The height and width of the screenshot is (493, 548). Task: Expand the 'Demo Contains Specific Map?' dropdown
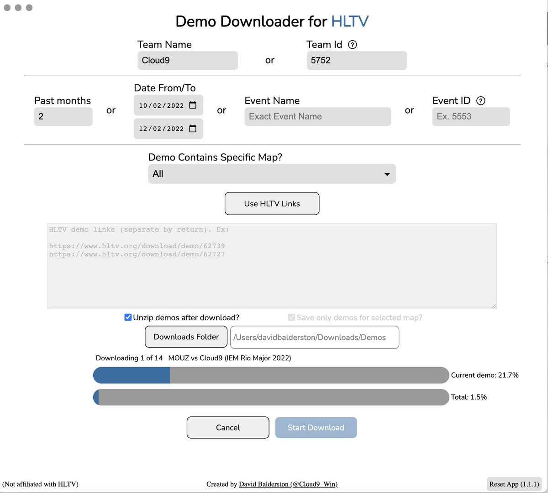(387, 174)
